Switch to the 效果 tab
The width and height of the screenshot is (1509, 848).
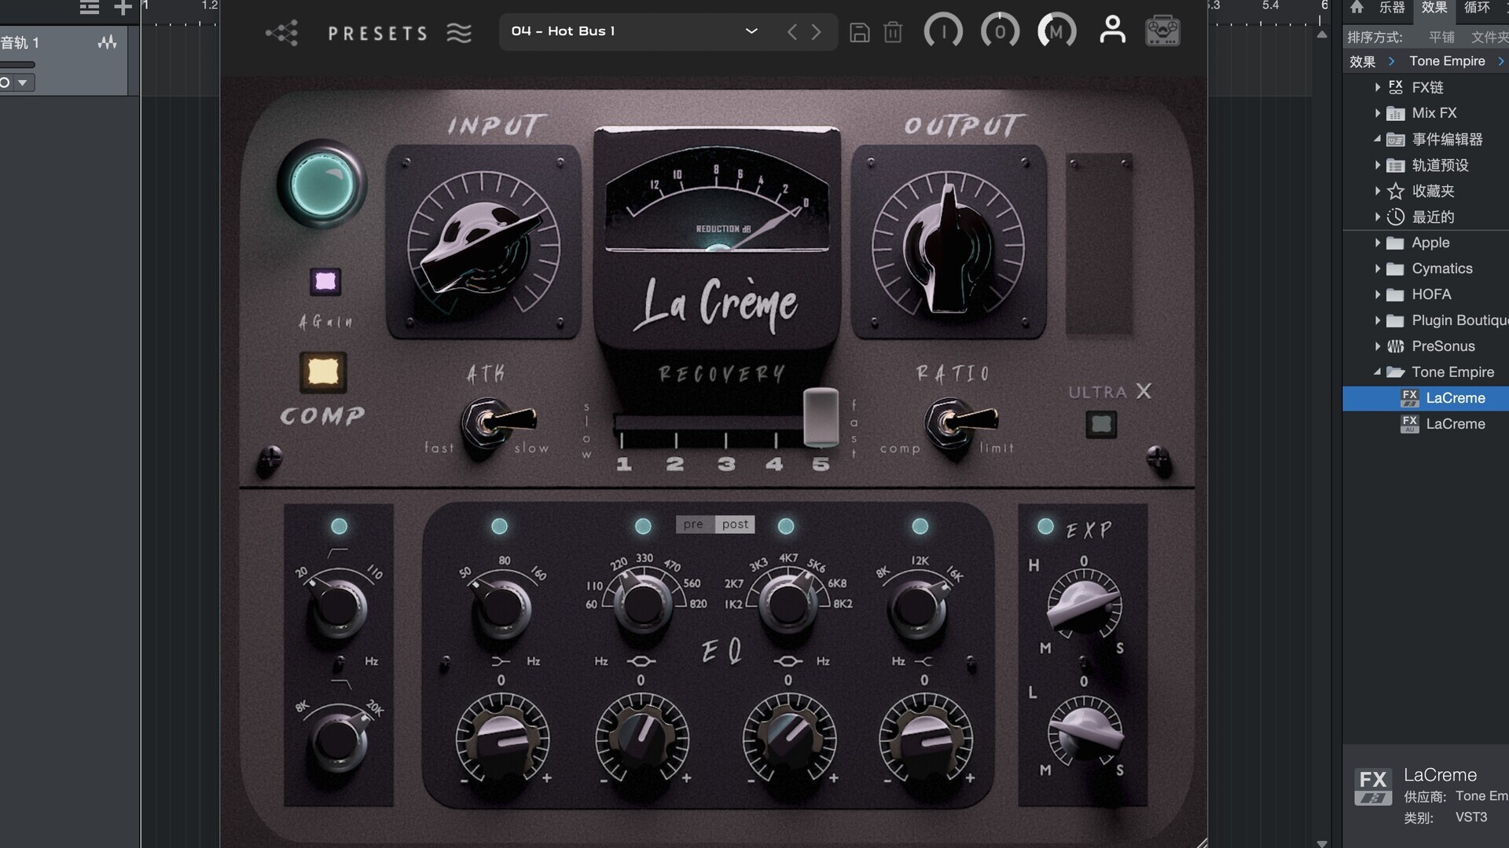pyautogui.click(x=1434, y=8)
